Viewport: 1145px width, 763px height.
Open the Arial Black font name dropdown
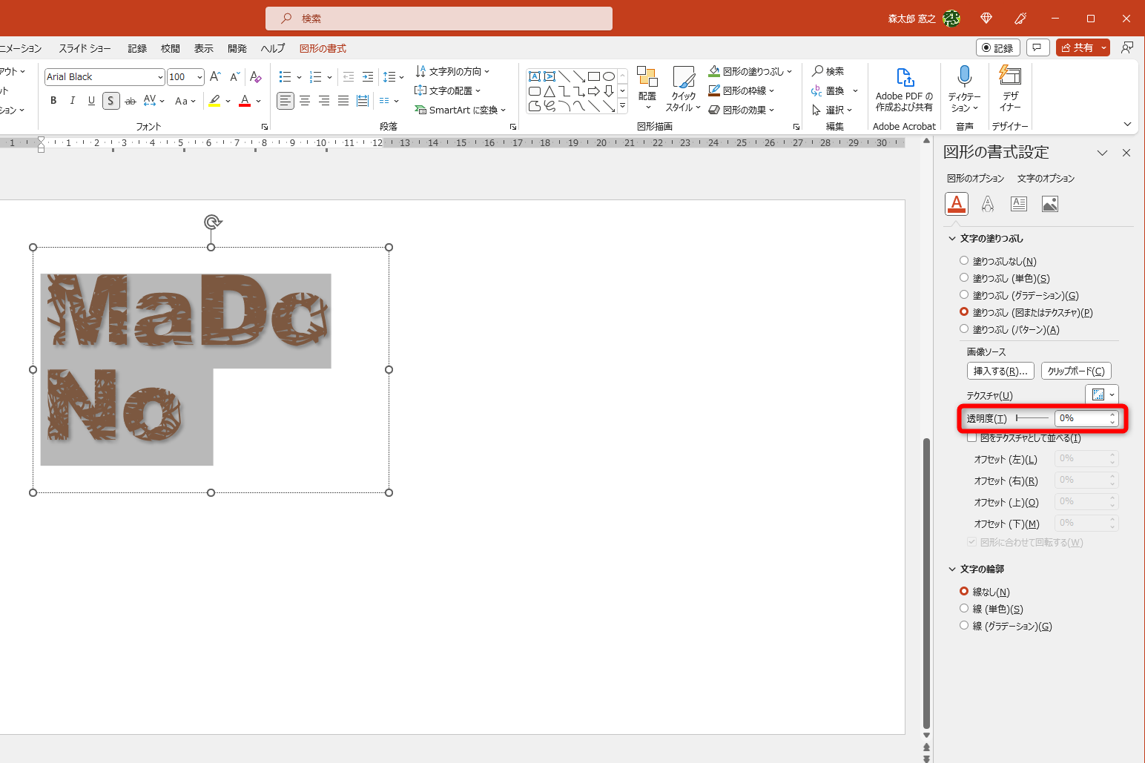pyautogui.click(x=160, y=77)
